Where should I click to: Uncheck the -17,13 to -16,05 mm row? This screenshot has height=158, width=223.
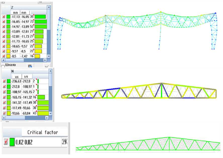tap(4, 17)
